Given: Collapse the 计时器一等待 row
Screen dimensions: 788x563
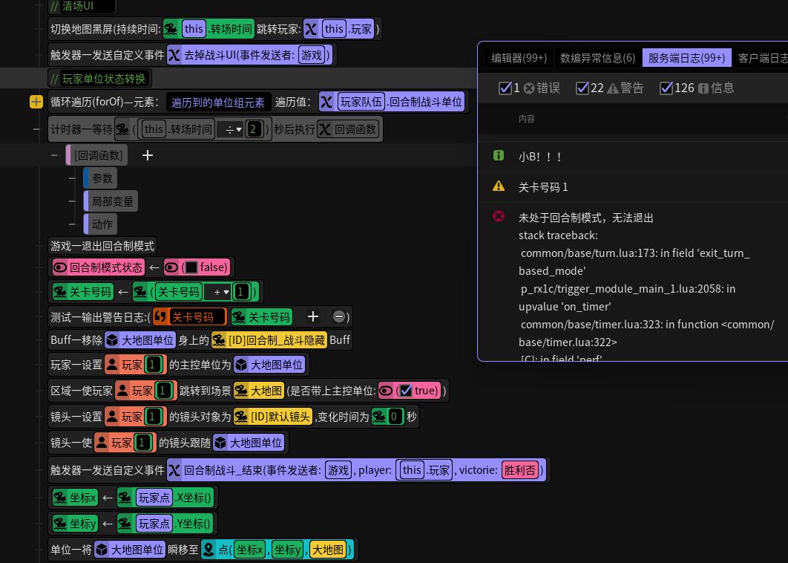Looking at the screenshot, I should click(x=36, y=129).
